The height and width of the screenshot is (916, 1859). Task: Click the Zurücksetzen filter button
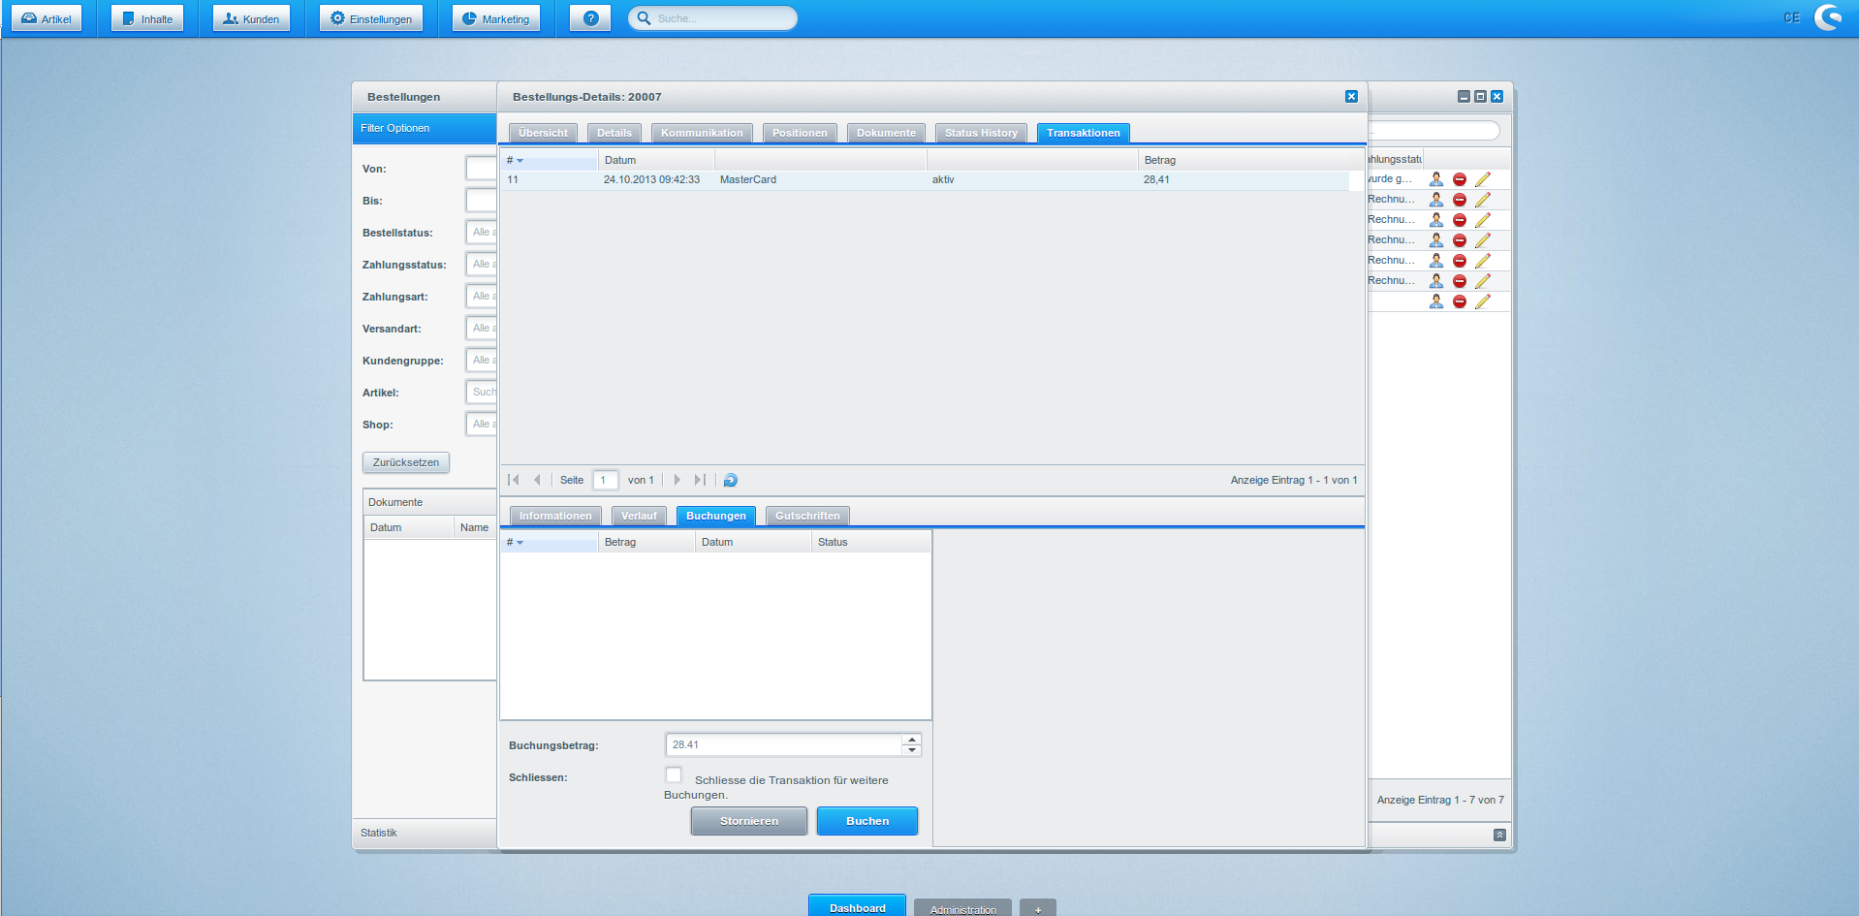coord(406,462)
